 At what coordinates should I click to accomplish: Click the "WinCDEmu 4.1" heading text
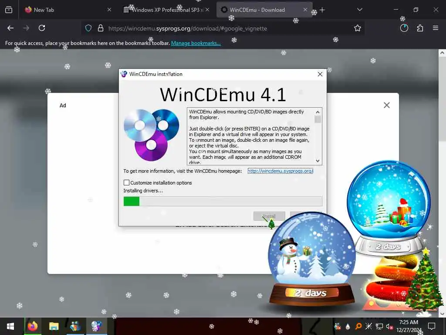[x=223, y=95]
